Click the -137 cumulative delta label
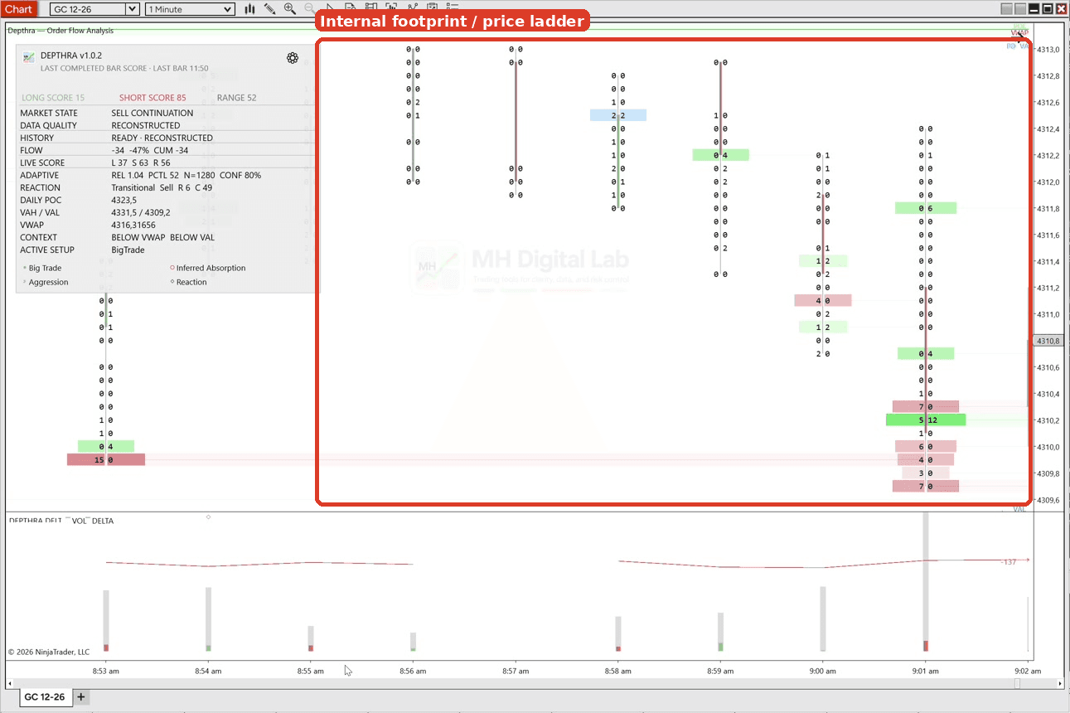The image size is (1070, 713). pos(1009,562)
